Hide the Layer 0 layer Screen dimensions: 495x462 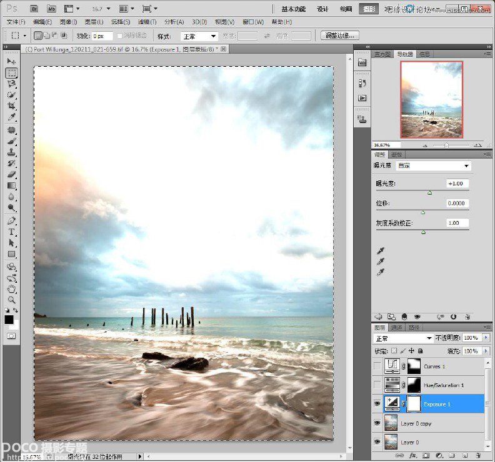coord(377,442)
